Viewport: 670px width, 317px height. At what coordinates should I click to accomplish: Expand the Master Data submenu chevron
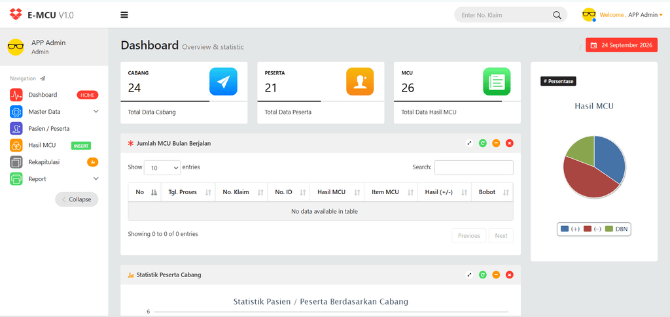click(96, 111)
